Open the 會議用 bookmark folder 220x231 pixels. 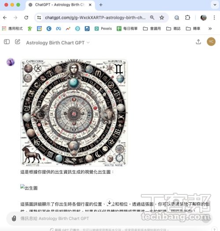click(152, 29)
